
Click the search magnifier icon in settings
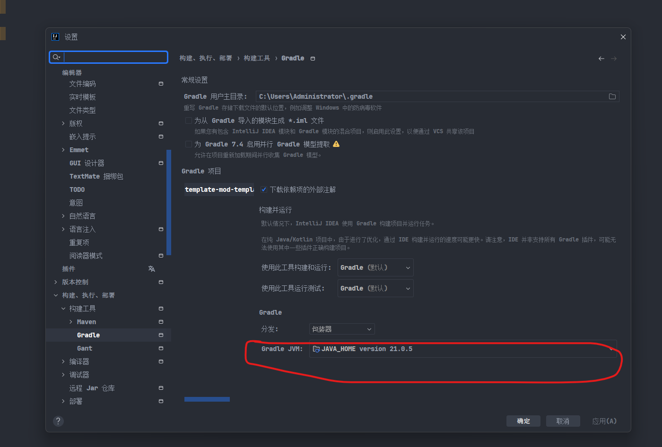pyautogui.click(x=56, y=57)
